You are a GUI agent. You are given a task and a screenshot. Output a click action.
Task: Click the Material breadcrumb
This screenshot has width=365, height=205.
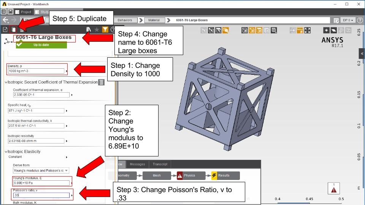(x=154, y=20)
